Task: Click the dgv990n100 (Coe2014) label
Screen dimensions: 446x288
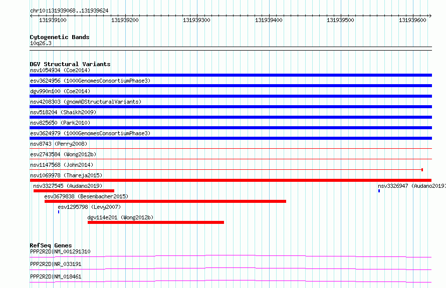Action: 60,91
